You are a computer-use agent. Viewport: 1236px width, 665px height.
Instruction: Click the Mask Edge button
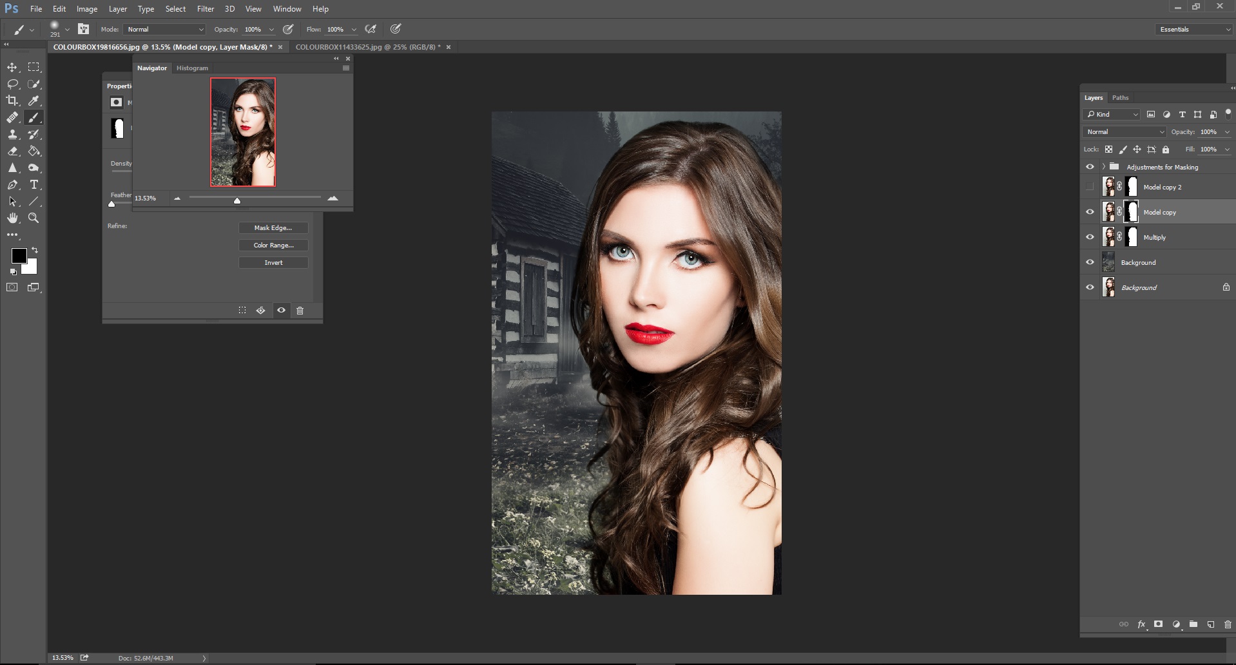coord(273,227)
